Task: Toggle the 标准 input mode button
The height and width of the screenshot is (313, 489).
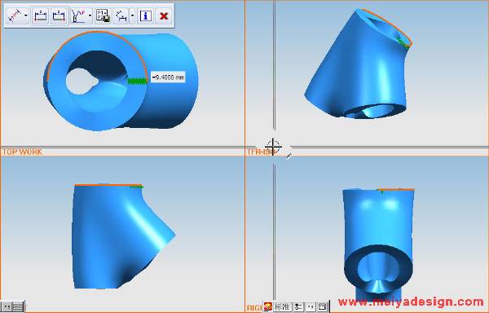Action: (x=282, y=306)
